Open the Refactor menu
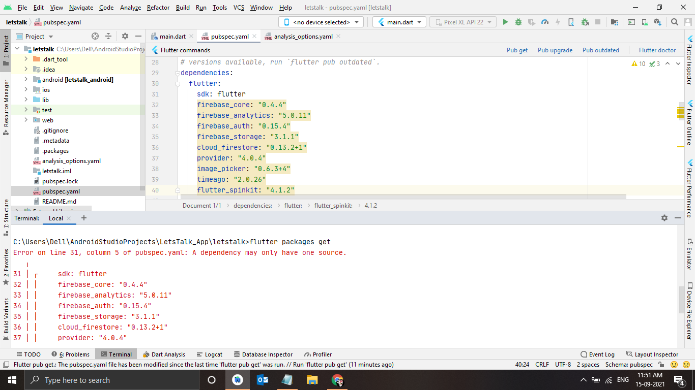The width and height of the screenshot is (695, 390). pyautogui.click(x=158, y=8)
